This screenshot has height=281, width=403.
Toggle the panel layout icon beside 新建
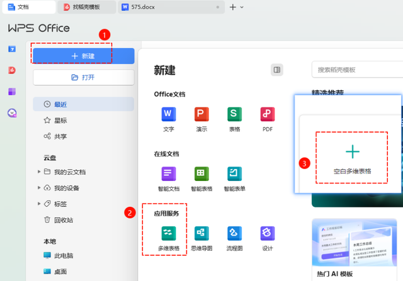[277, 70]
